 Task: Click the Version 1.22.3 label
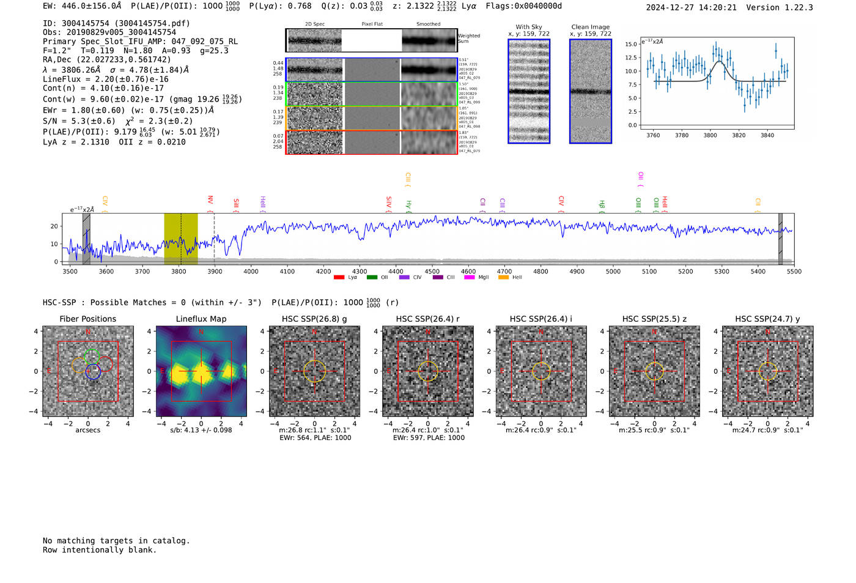click(x=780, y=7)
